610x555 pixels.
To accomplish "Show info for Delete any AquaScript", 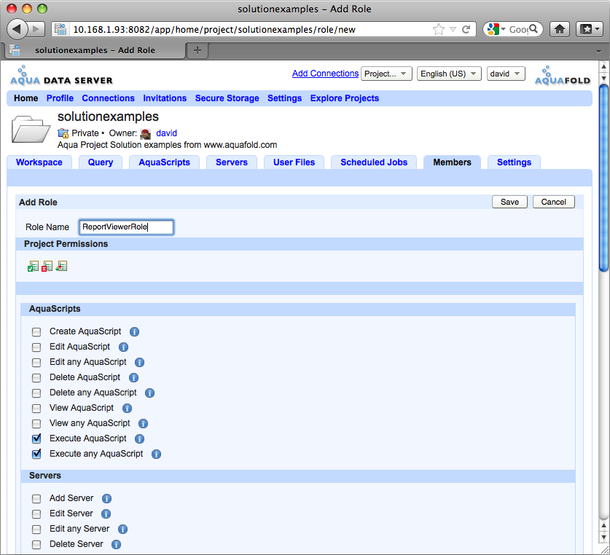I will [x=150, y=393].
